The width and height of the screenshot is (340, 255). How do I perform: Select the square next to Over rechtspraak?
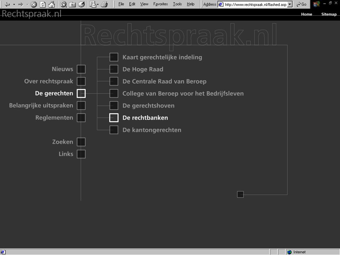81,81
